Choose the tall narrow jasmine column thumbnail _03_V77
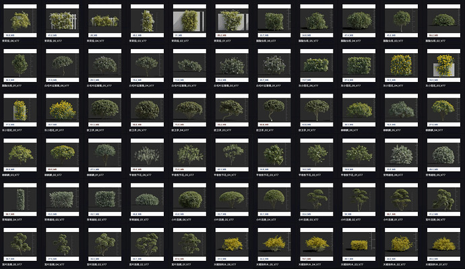465x269 pixels. tap(147, 21)
